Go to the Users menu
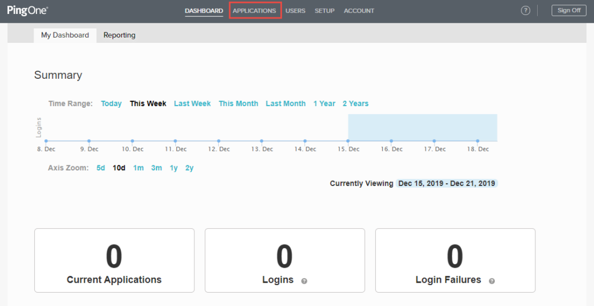This screenshot has height=306, width=594. [x=295, y=10]
